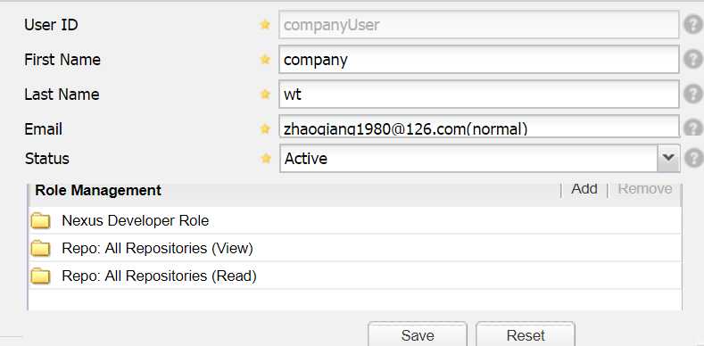
Task: Click into the Email text field
Action: pos(478,127)
